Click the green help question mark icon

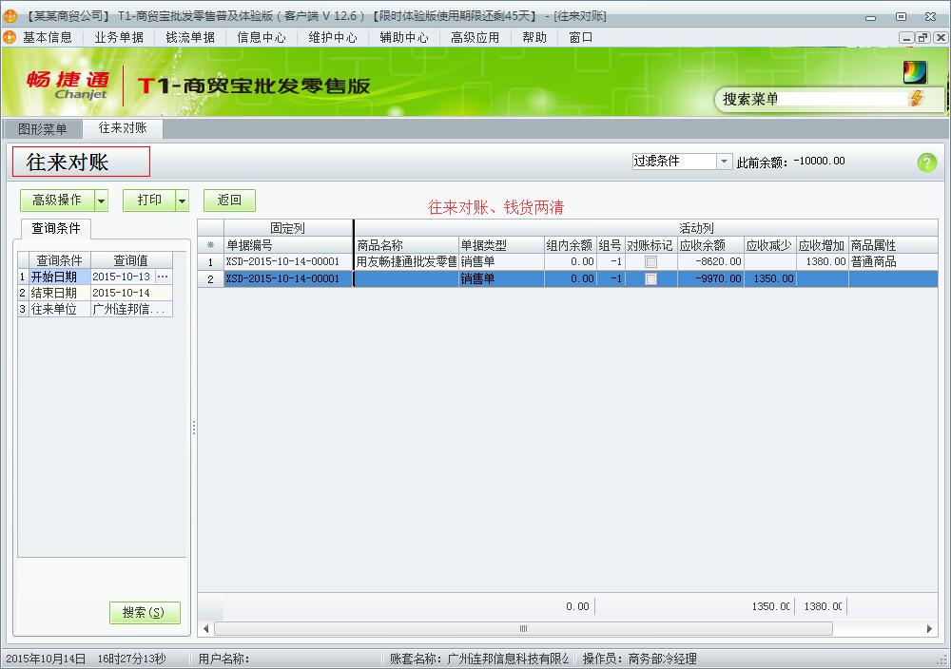click(926, 162)
